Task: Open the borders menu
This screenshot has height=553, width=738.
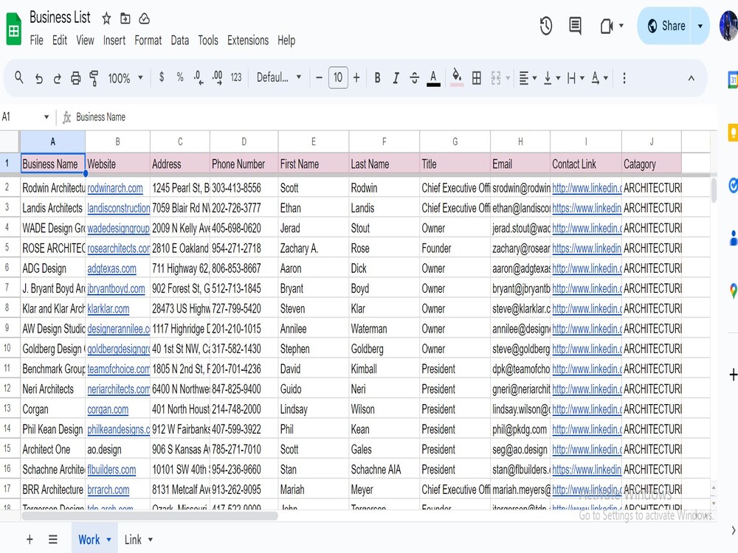Action: tap(476, 77)
